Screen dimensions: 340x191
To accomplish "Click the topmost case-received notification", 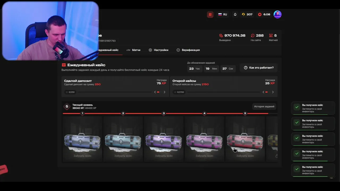I will [x=313, y=108].
